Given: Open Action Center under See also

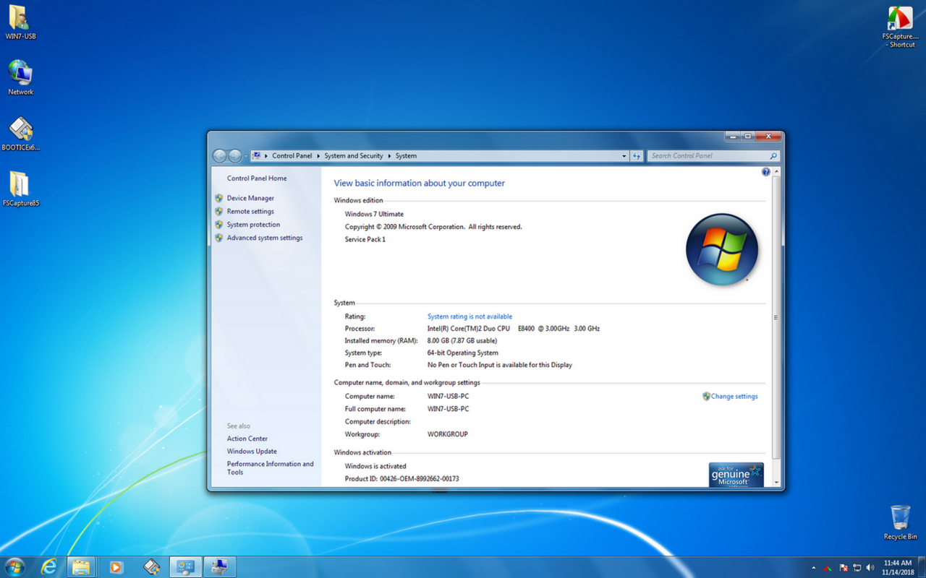Looking at the screenshot, I should (x=247, y=439).
